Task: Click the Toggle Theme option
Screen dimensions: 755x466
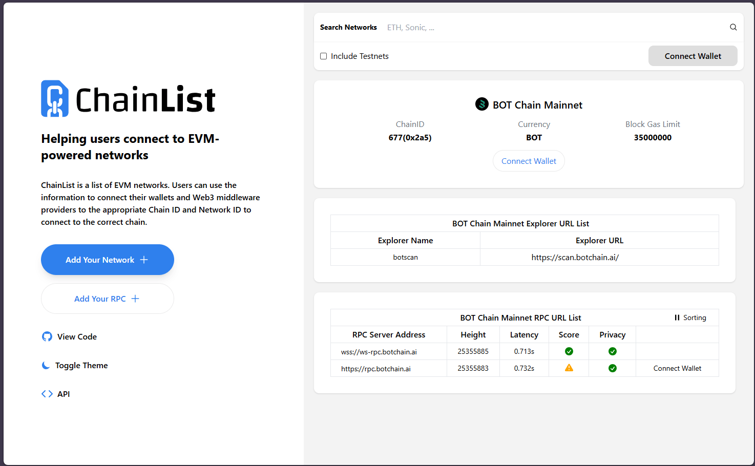Action: 75,365
